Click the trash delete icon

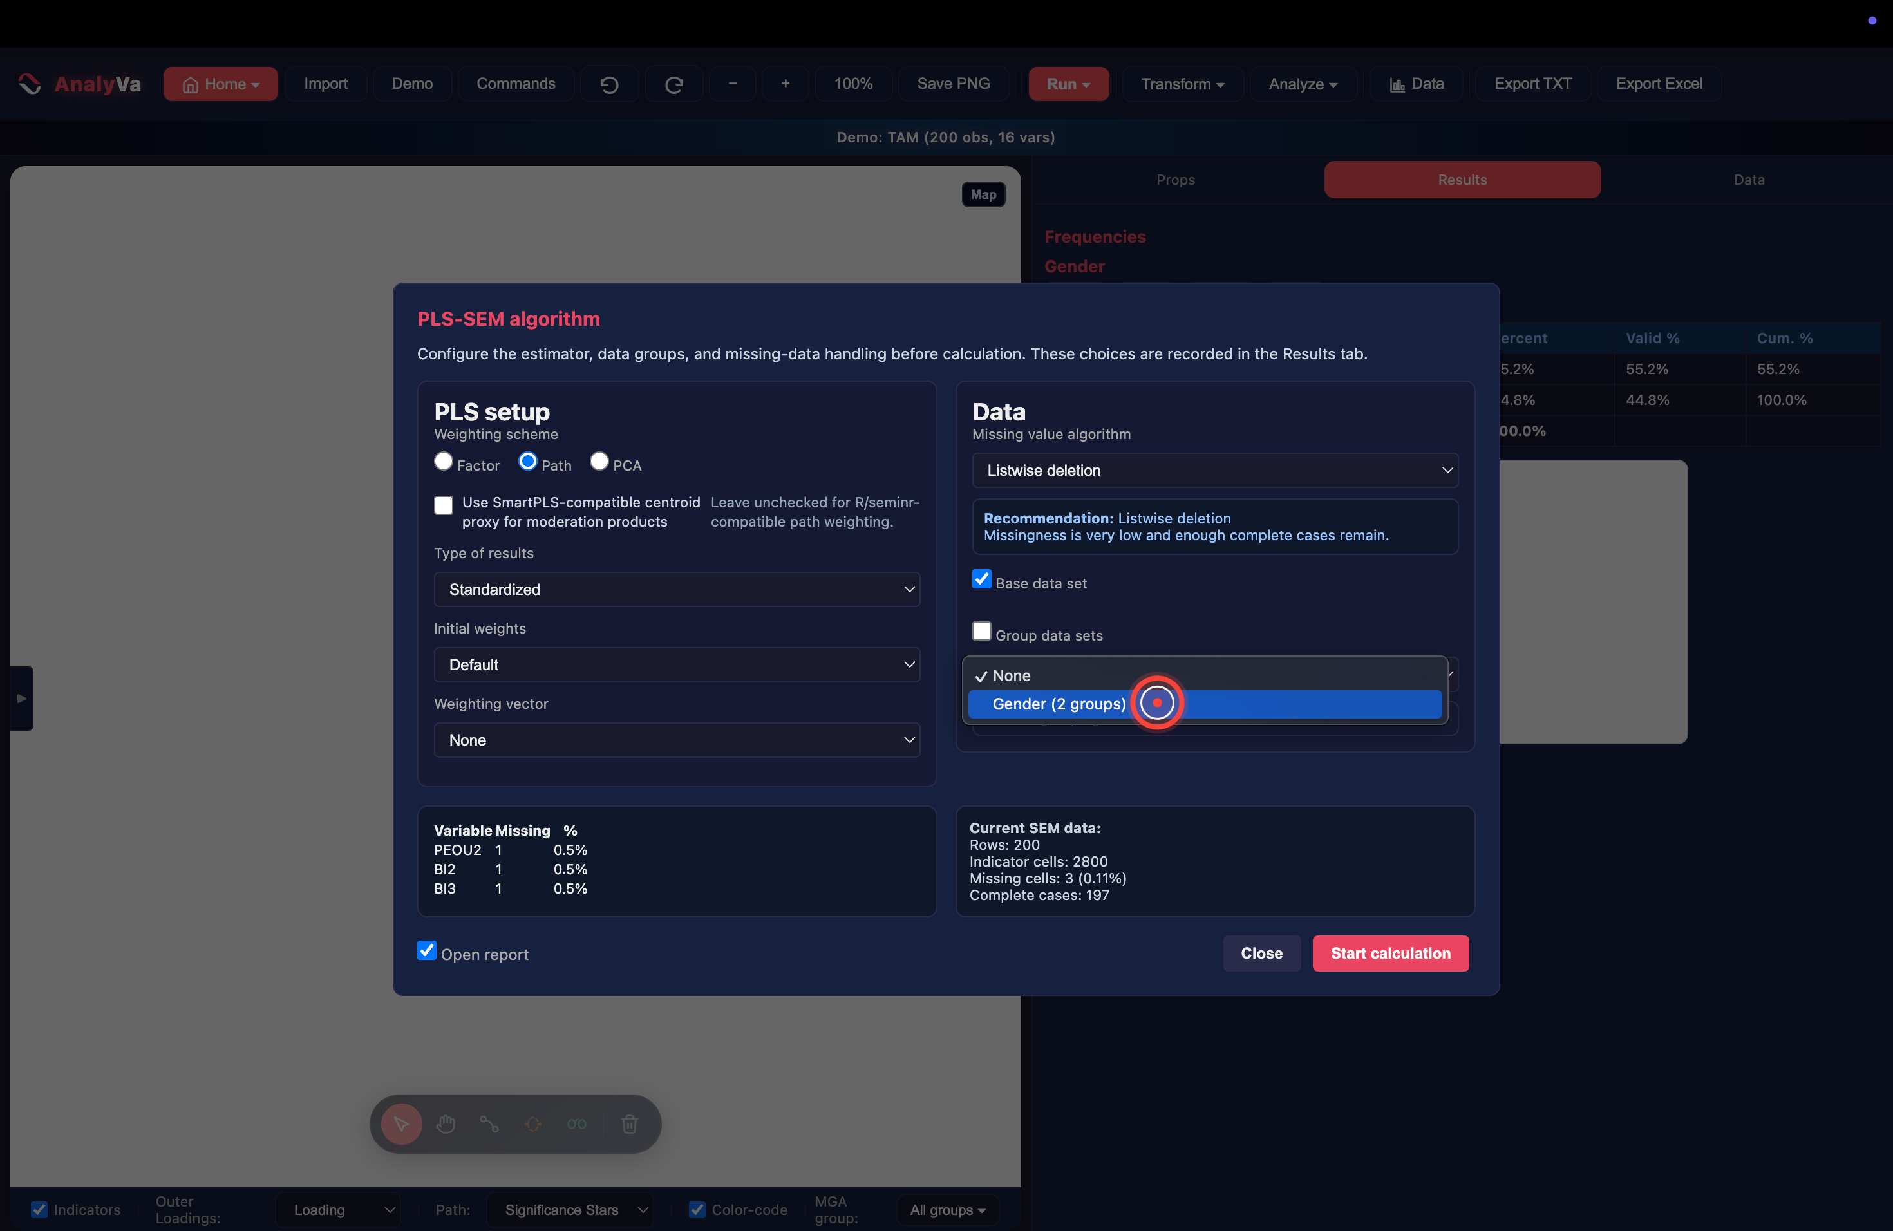(x=629, y=1123)
